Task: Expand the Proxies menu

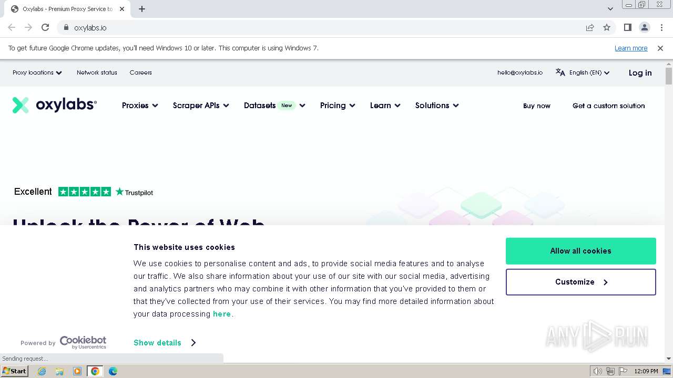Action: pos(140,106)
